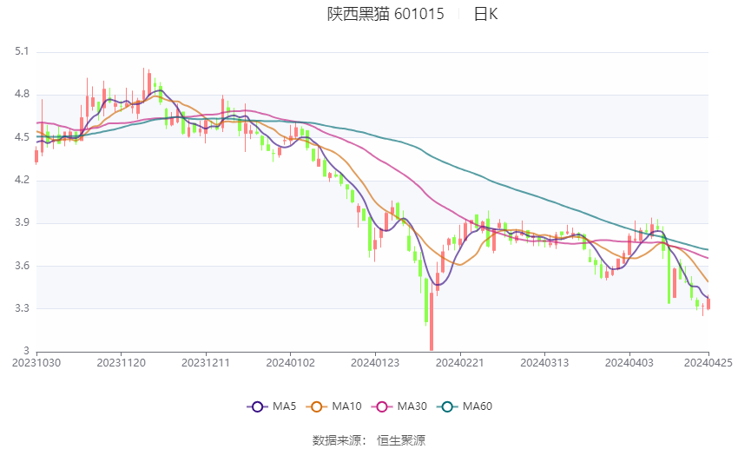Click the 3.3 price axis label
Image resolution: width=738 pixels, height=449 pixels.
pos(22,308)
